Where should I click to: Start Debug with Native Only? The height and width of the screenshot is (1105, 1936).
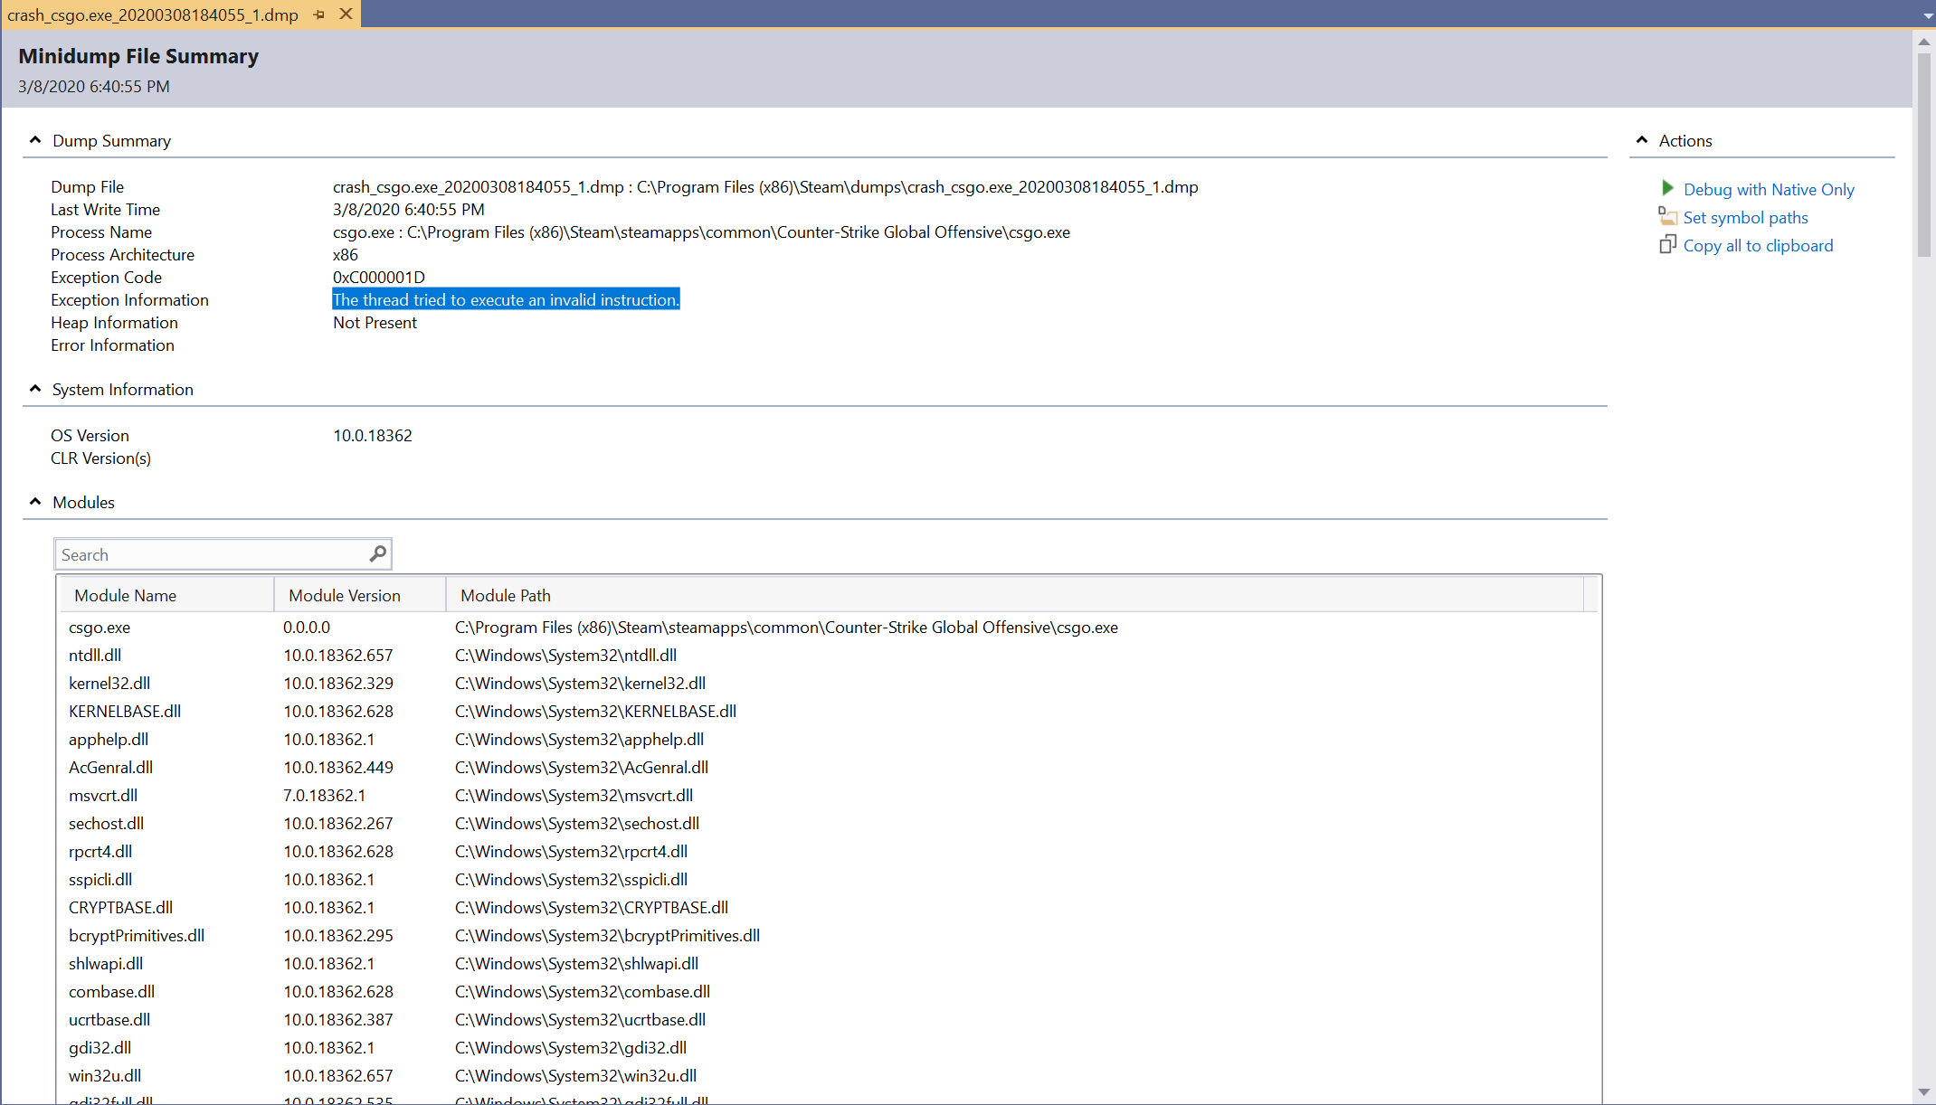click(x=1769, y=189)
